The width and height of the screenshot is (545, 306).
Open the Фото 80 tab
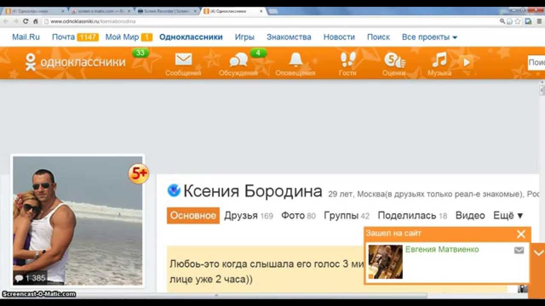pyautogui.click(x=298, y=215)
